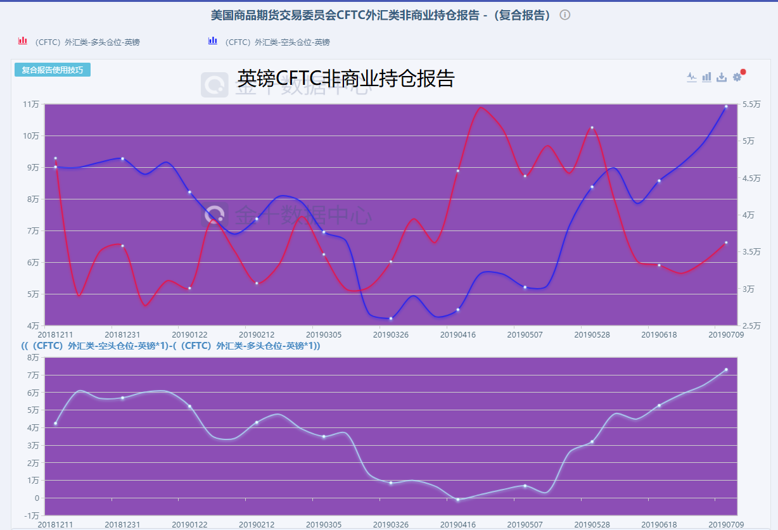The height and width of the screenshot is (530, 778).
Task: Select the 20190326 blue line low point
Action: click(x=391, y=319)
